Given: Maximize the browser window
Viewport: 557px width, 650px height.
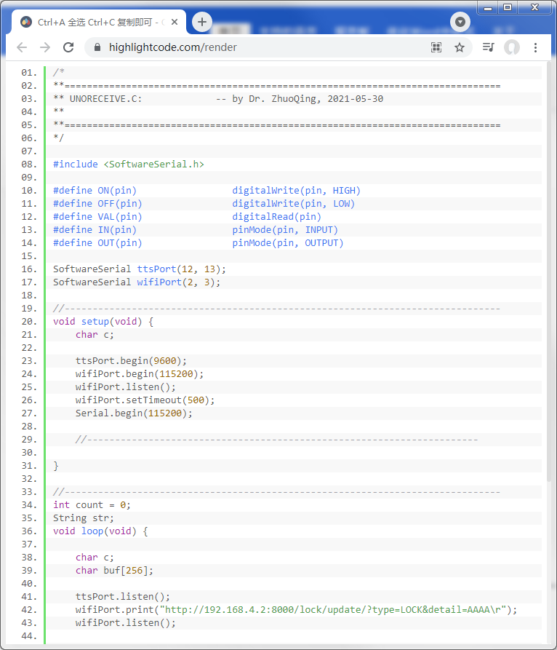Looking at the screenshot, I should point(508,7).
